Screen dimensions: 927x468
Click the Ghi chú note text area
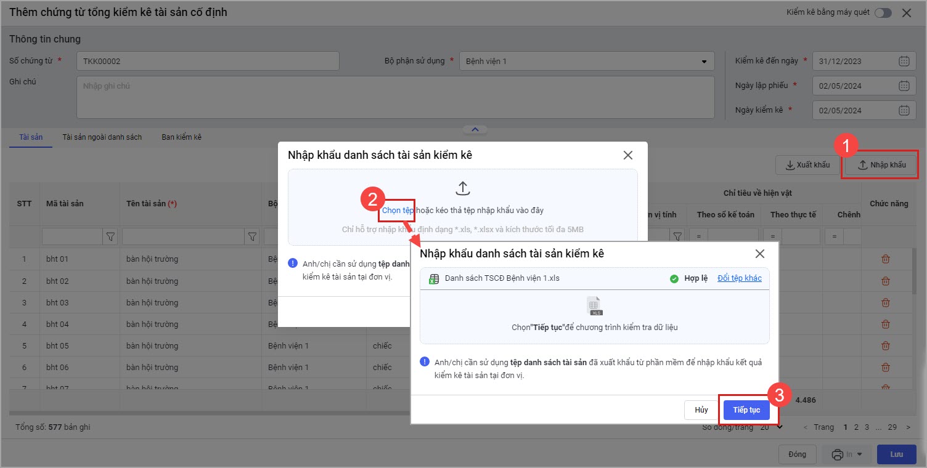395,97
